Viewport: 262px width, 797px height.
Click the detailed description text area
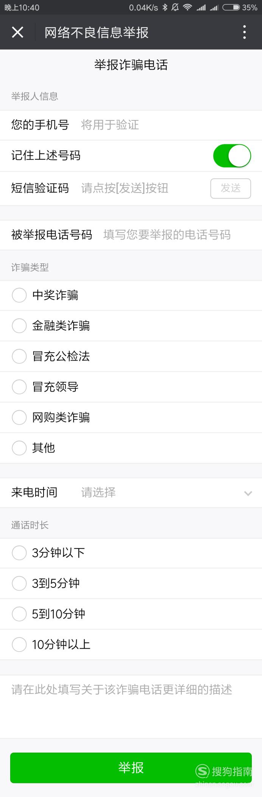[x=131, y=706]
